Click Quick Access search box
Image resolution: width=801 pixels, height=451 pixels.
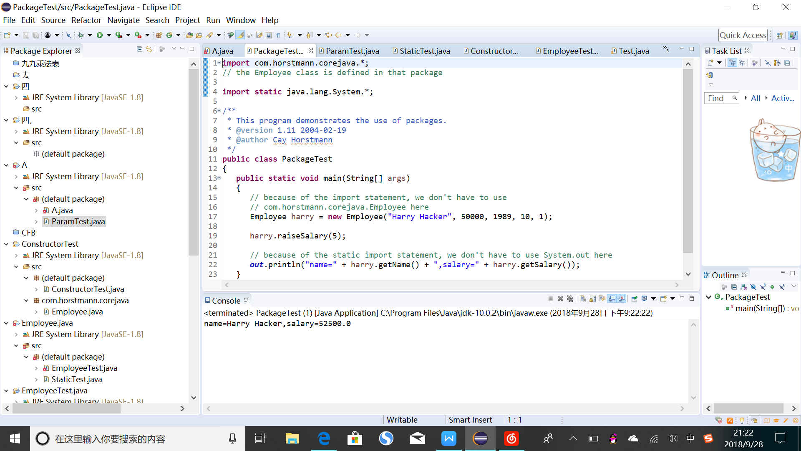(x=743, y=35)
